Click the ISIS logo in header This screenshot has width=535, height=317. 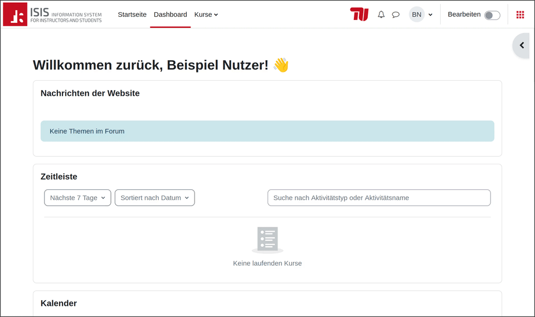52,14
